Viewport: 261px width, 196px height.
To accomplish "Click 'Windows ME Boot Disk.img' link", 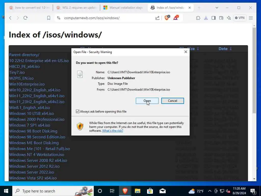I will pos(34,143).
